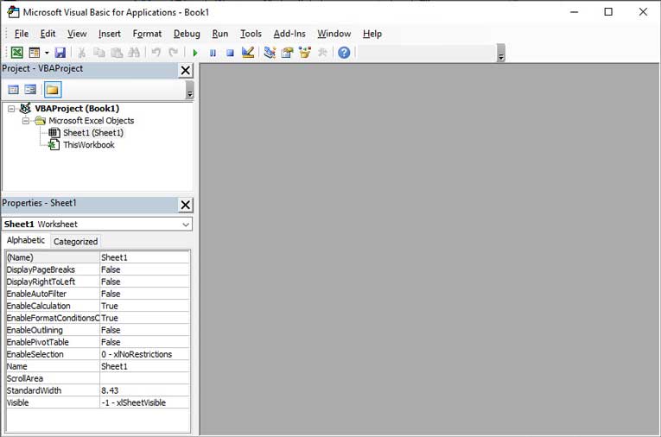
Task: Open the Debug menu
Action: (x=187, y=34)
